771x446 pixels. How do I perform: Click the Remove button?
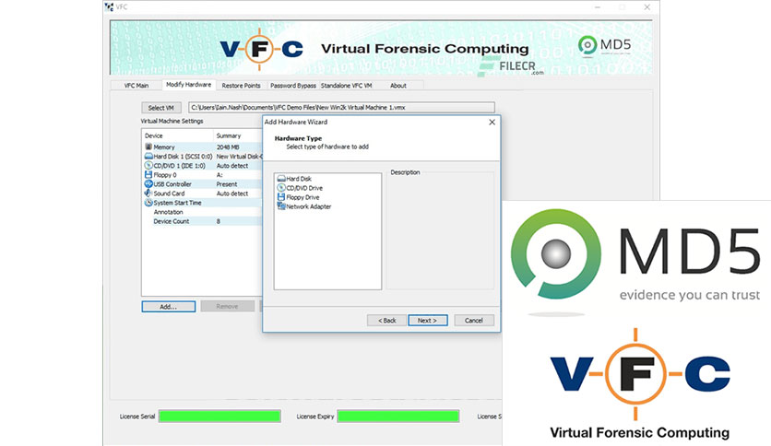227,307
